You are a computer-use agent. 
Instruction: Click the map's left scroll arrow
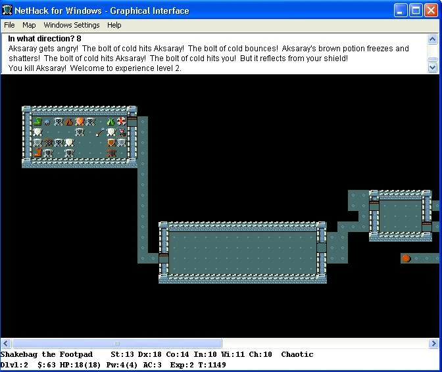coord(6,343)
